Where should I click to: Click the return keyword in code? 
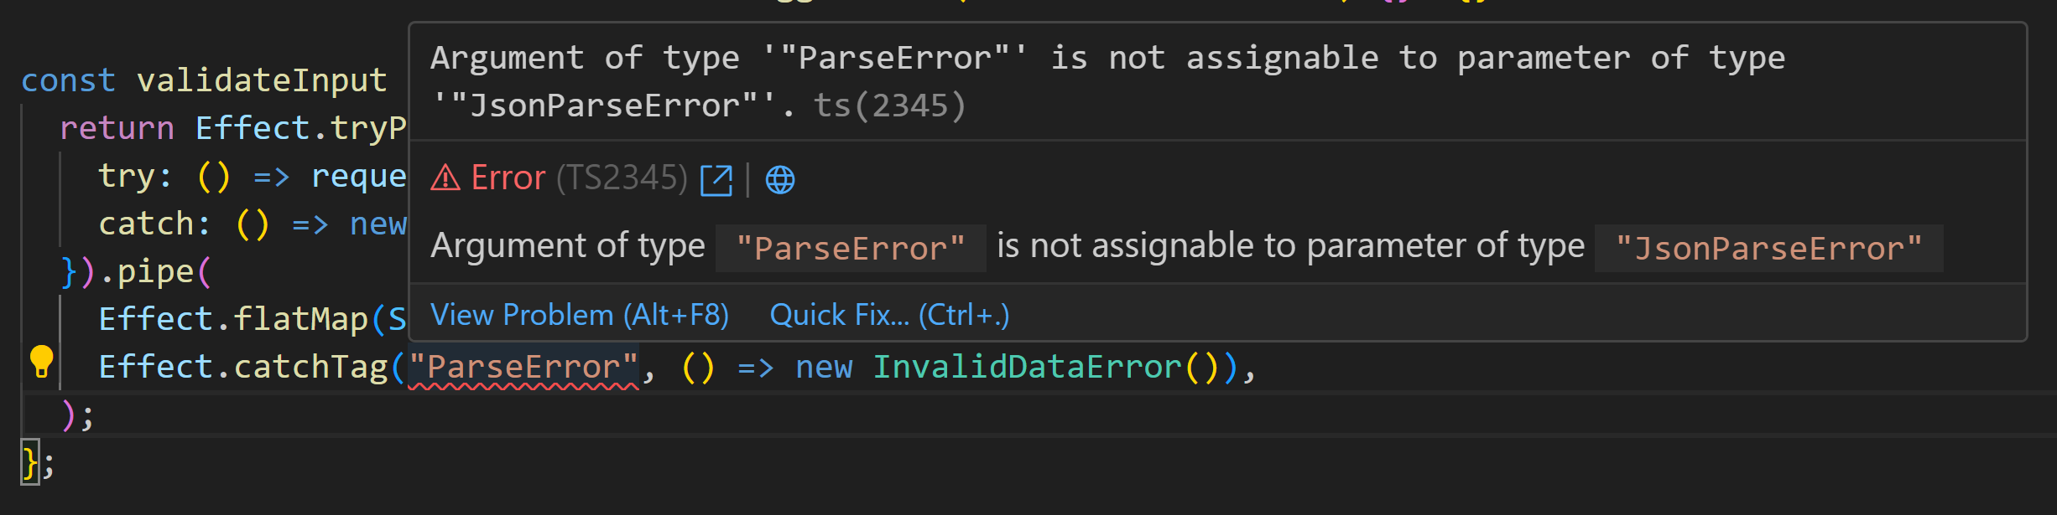(117, 129)
